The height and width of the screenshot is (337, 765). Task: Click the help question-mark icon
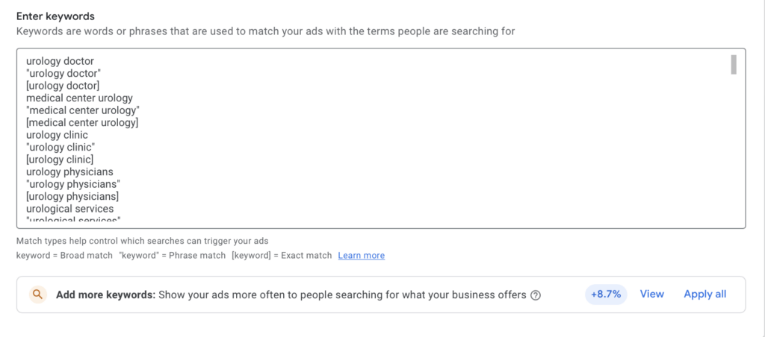click(535, 295)
